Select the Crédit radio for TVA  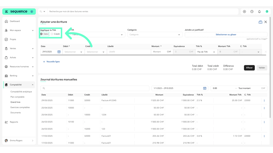52,34
